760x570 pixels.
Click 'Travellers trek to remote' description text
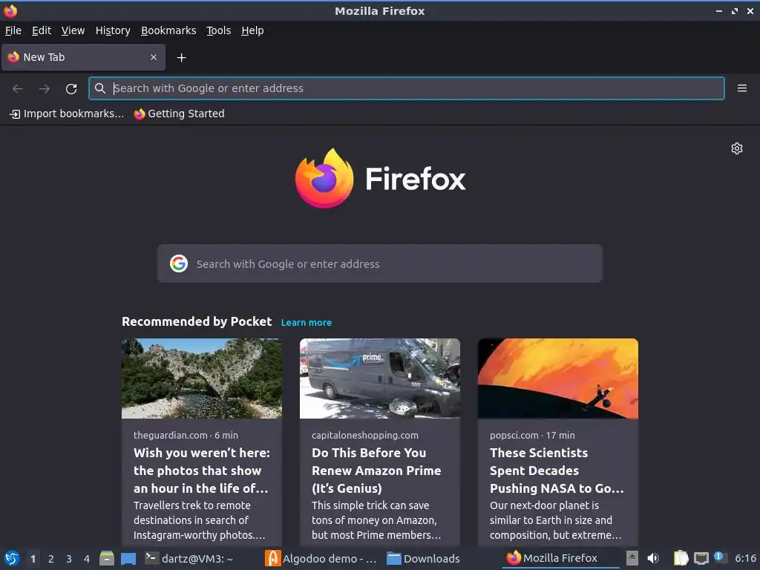pyautogui.click(x=192, y=505)
